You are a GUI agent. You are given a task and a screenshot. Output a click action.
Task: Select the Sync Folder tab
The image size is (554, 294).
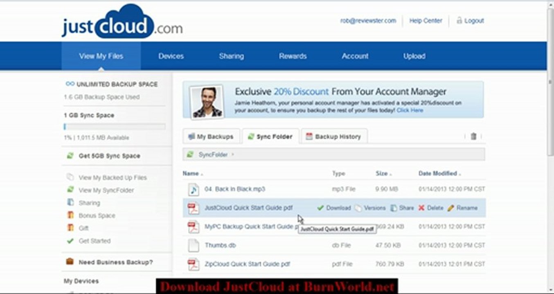(x=270, y=136)
